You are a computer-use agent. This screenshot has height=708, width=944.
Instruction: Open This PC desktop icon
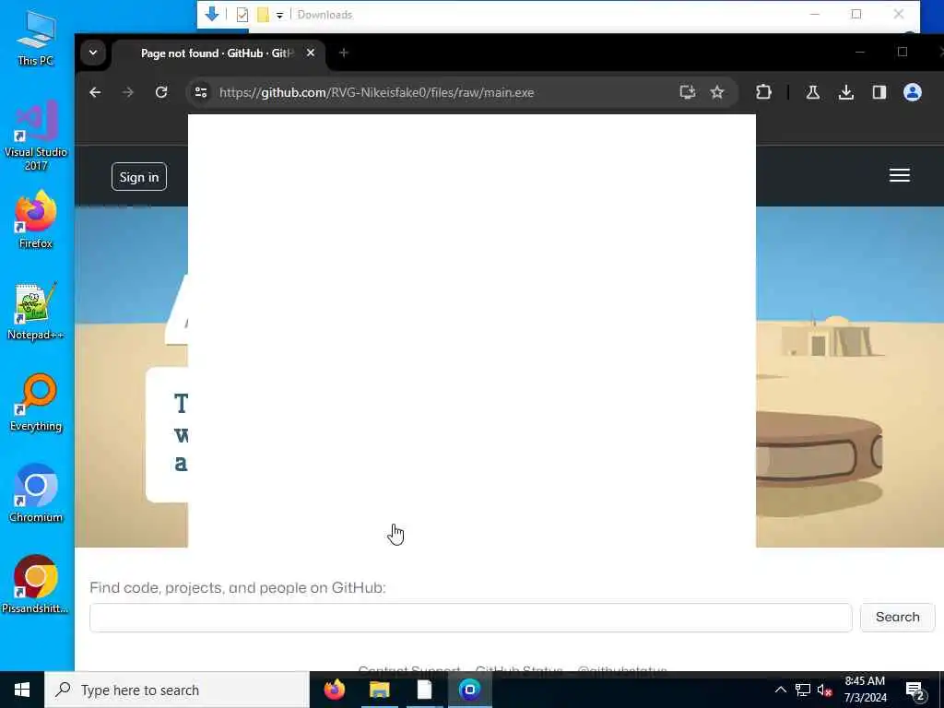[x=36, y=37]
